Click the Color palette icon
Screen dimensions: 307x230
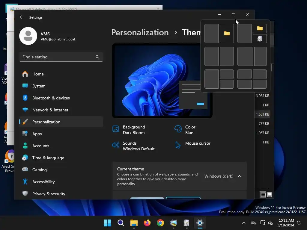(178, 129)
